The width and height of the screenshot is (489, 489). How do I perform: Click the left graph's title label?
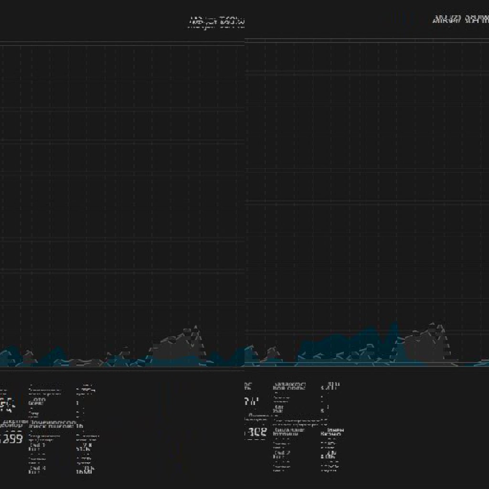pos(217,22)
